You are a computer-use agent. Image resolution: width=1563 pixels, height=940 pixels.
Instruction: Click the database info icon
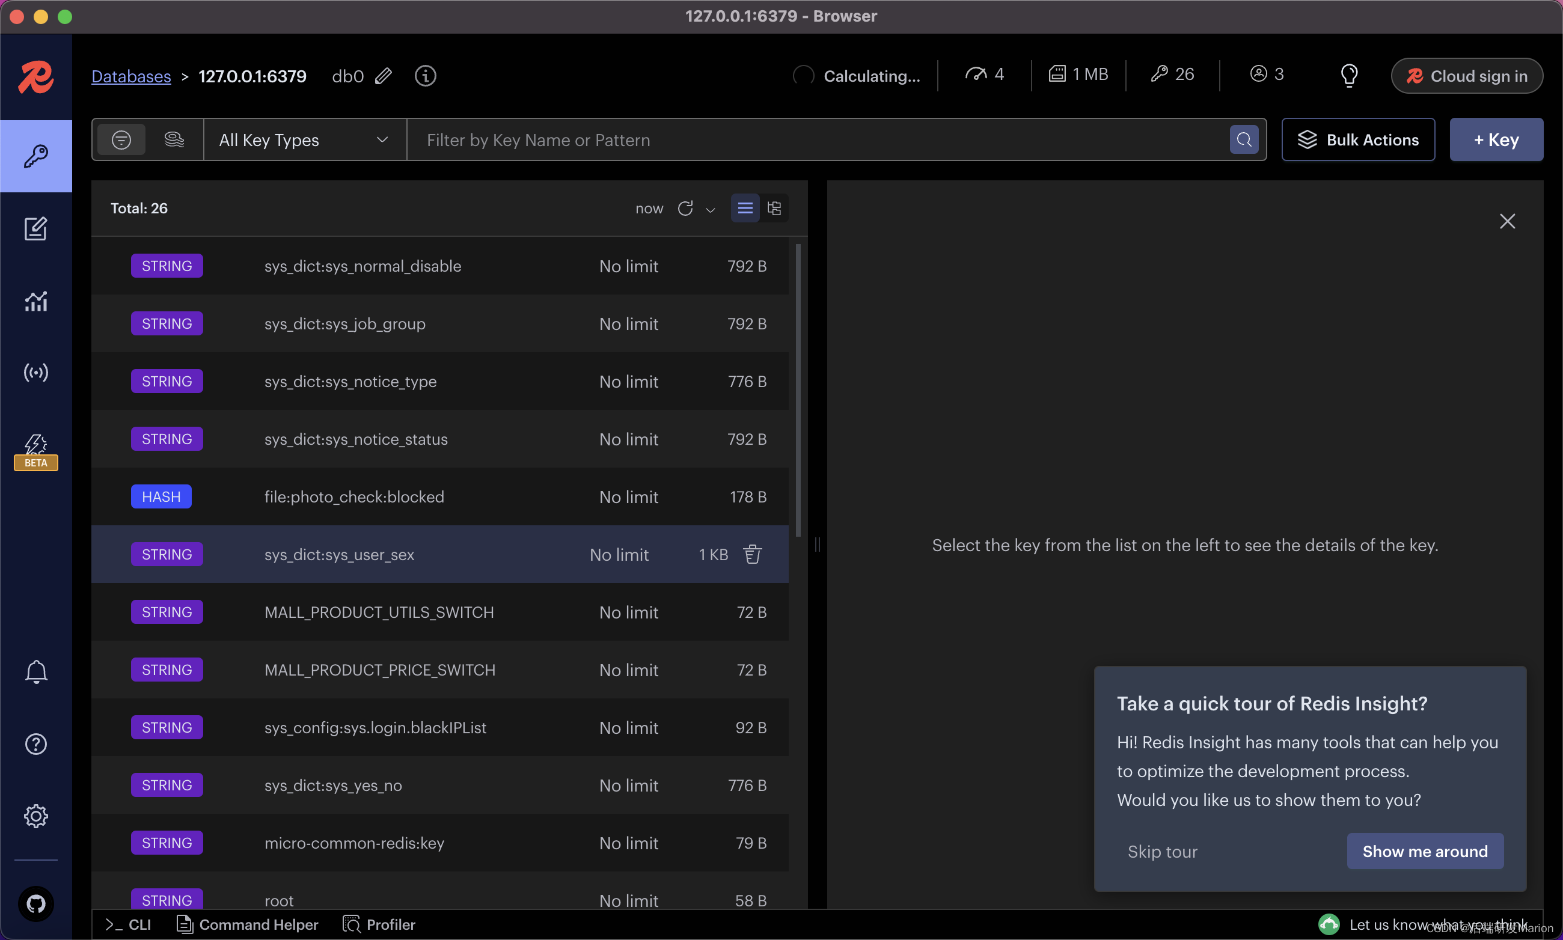click(x=425, y=76)
